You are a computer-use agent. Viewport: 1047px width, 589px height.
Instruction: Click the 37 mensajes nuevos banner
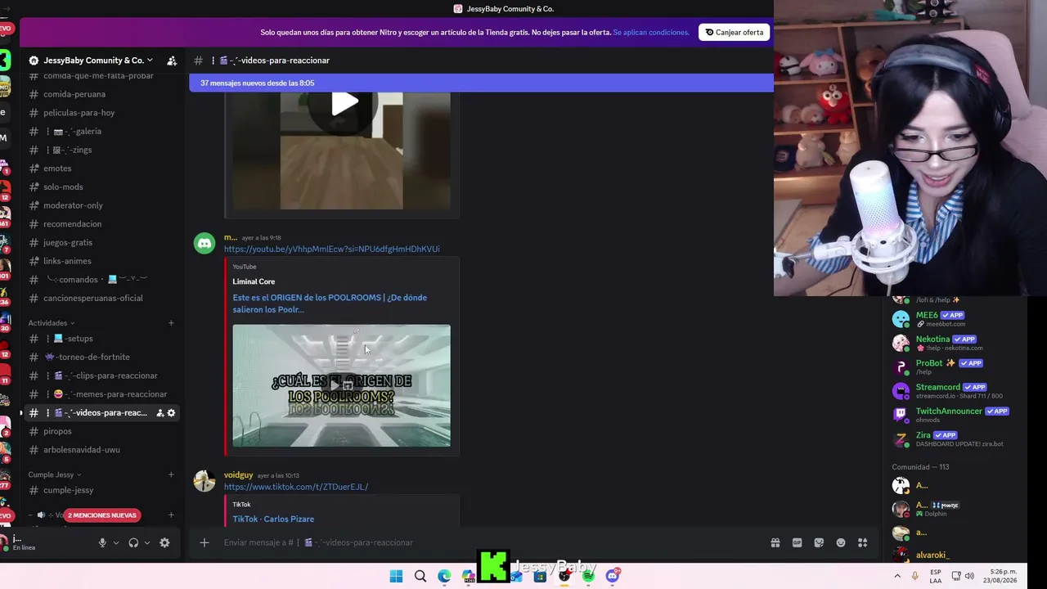click(x=481, y=83)
